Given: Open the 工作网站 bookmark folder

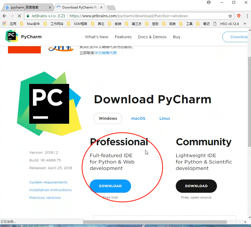Looking at the screenshot, I should point(54,24).
